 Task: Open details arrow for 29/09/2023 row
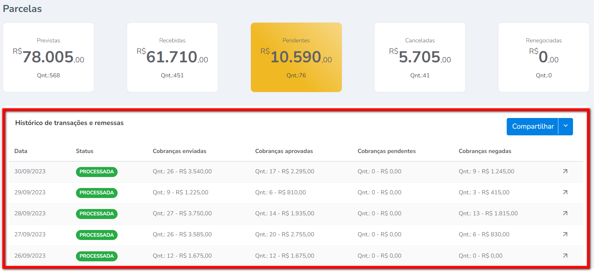(565, 192)
